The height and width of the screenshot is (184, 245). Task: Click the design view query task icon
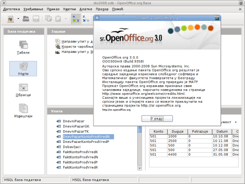click(58, 41)
